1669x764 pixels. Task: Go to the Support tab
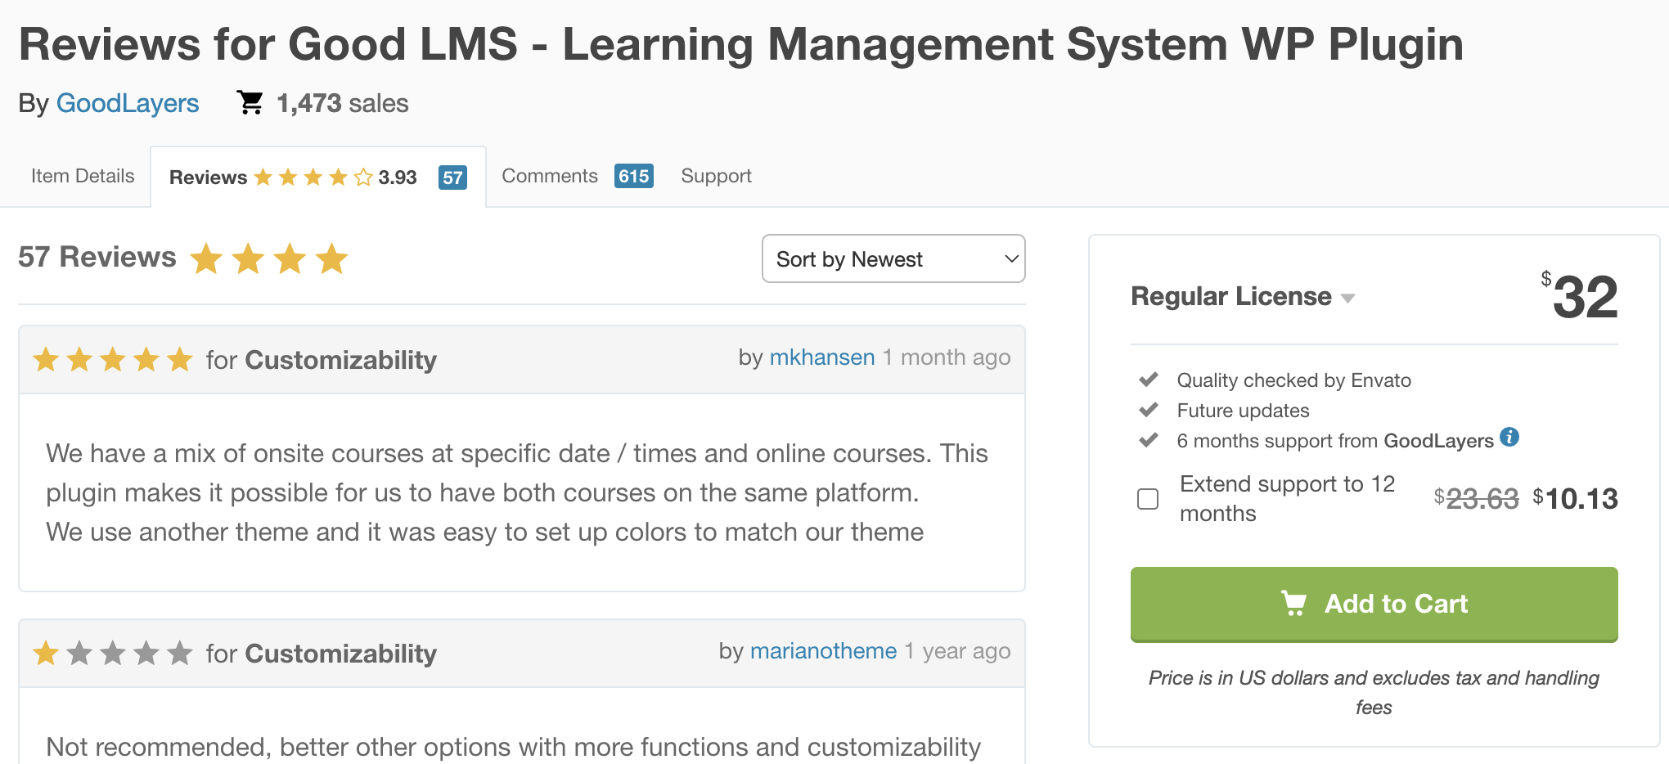(x=716, y=176)
